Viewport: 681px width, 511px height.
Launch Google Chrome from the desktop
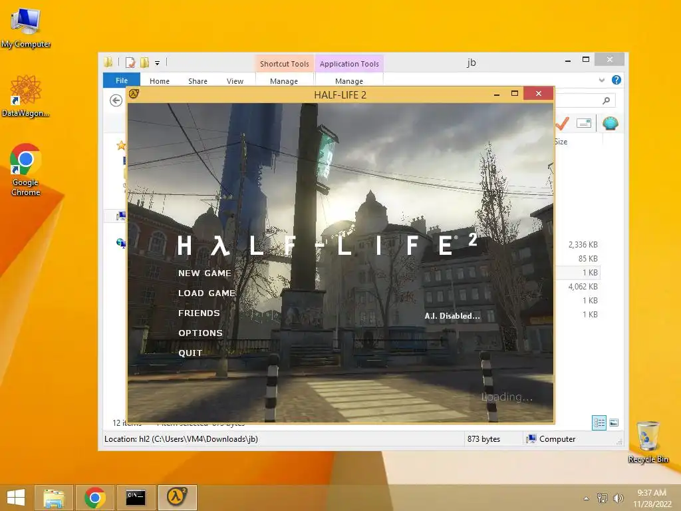tap(26, 170)
